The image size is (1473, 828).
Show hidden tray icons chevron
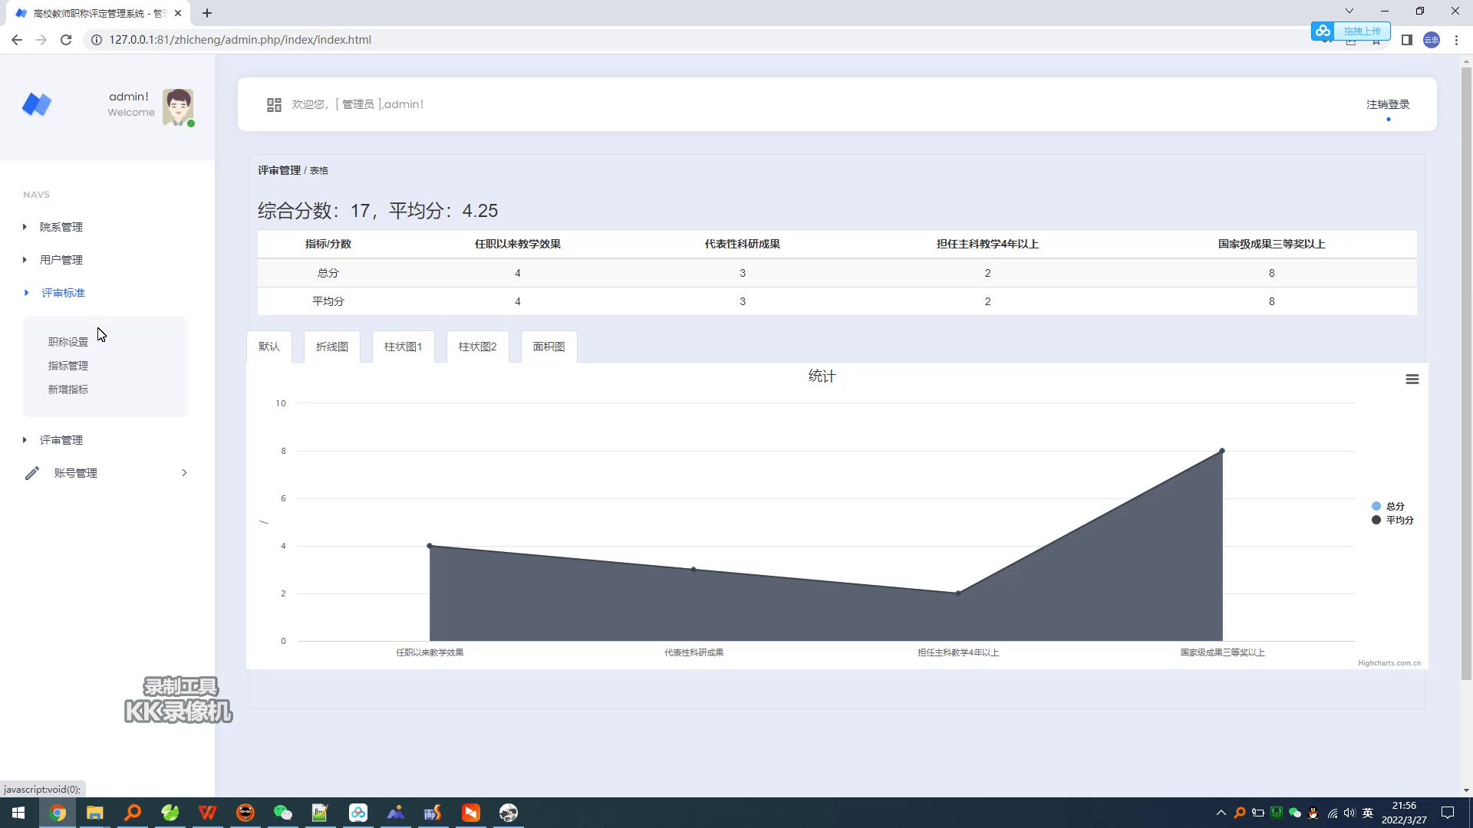pyautogui.click(x=1221, y=813)
